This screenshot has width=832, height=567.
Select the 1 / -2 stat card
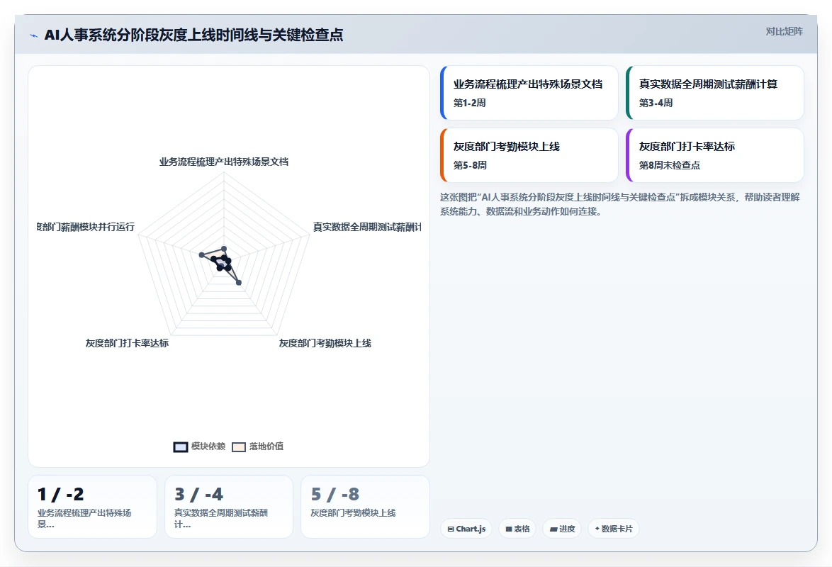92,507
